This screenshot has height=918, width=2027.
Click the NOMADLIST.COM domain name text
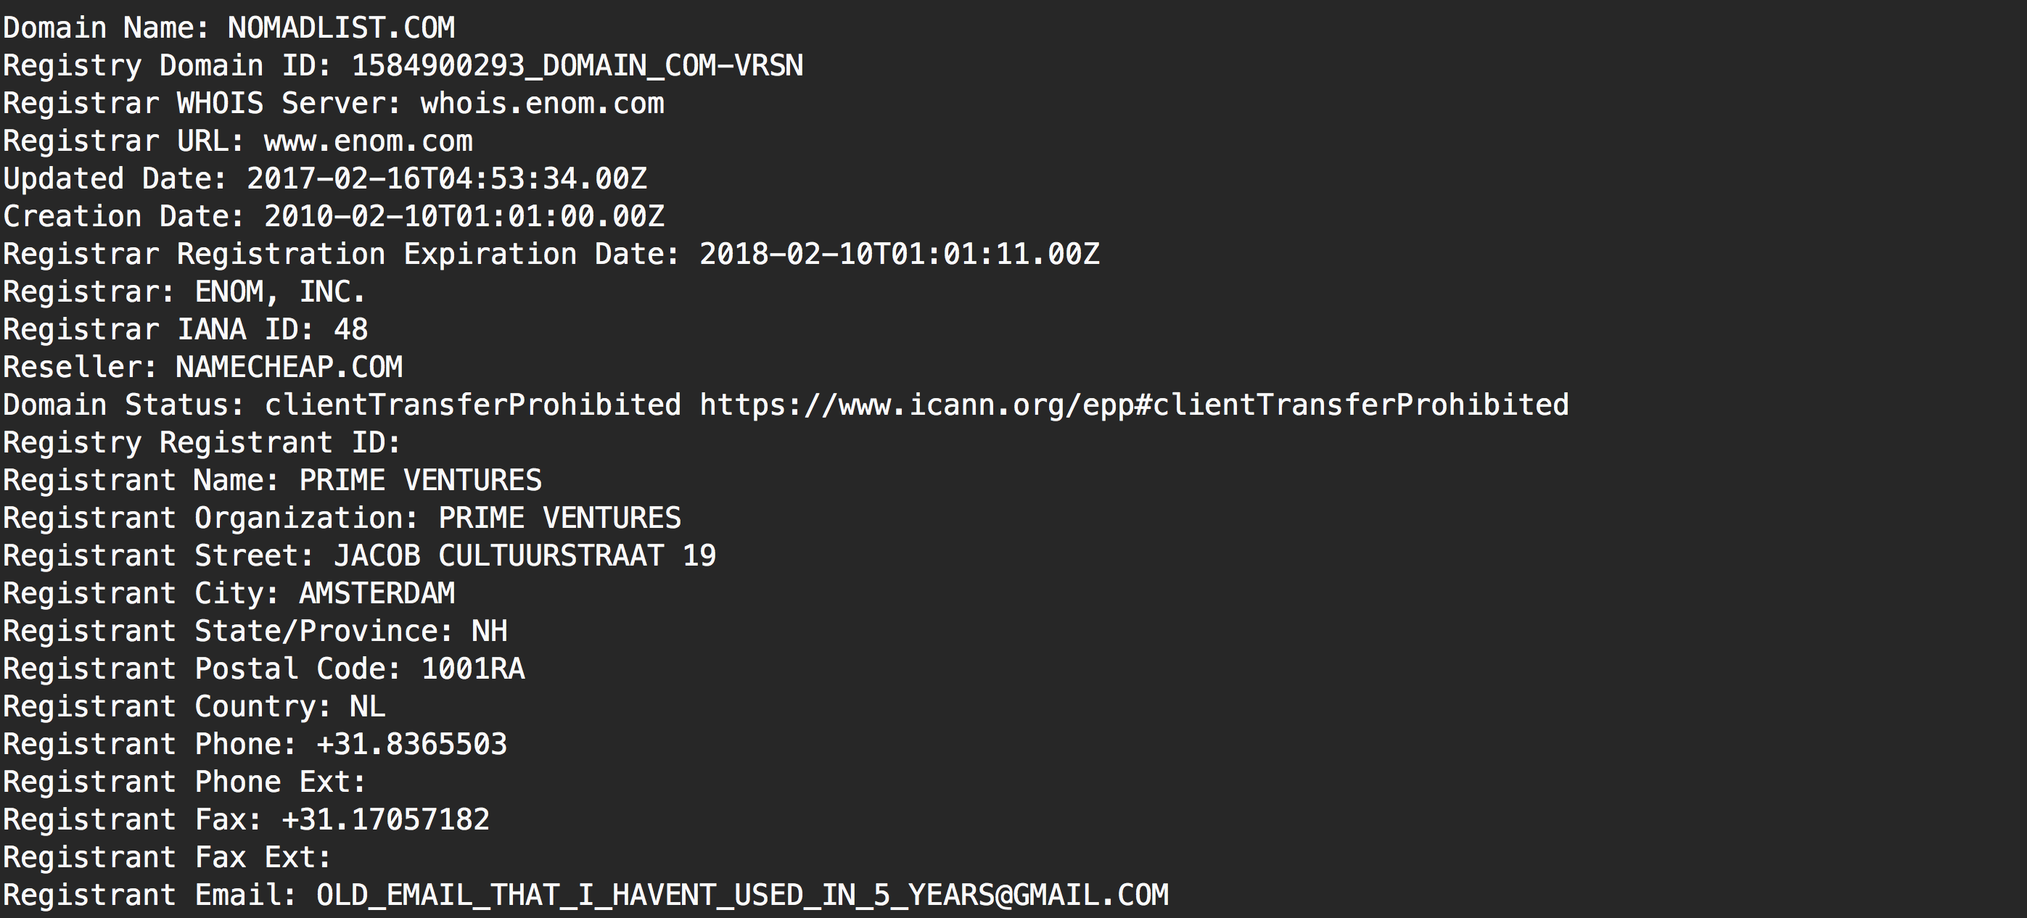pyautogui.click(x=341, y=28)
